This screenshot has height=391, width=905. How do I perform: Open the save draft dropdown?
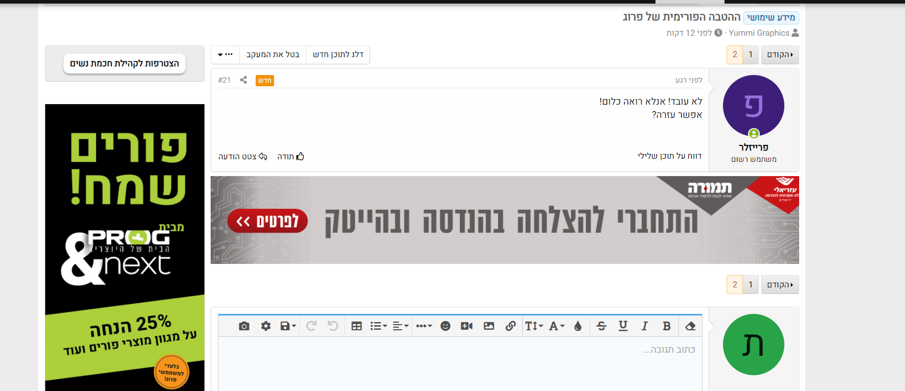point(288,326)
